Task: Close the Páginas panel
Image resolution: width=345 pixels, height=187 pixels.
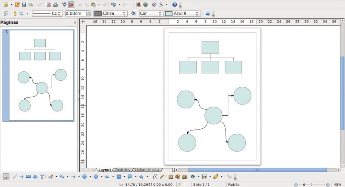Action: click(x=75, y=22)
